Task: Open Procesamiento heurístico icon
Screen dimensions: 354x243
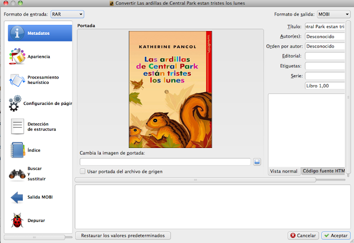Action: [17, 80]
